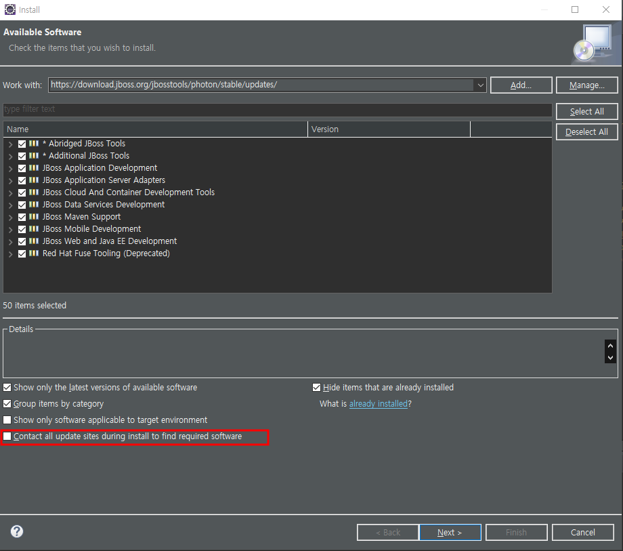Expand JBoss Cloud And Container Development Tools
Screen dimensions: 623x551
click(x=11, y=193)
